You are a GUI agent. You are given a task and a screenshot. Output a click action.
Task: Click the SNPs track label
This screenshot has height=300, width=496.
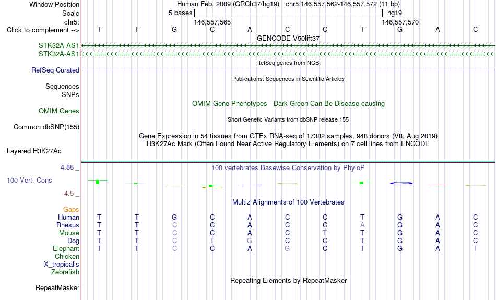point(70,94)
